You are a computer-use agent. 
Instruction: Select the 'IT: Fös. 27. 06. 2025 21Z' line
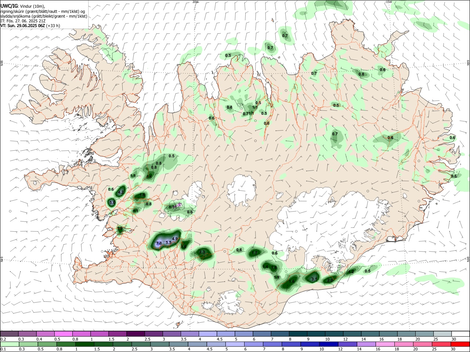(x=23, y=21)
